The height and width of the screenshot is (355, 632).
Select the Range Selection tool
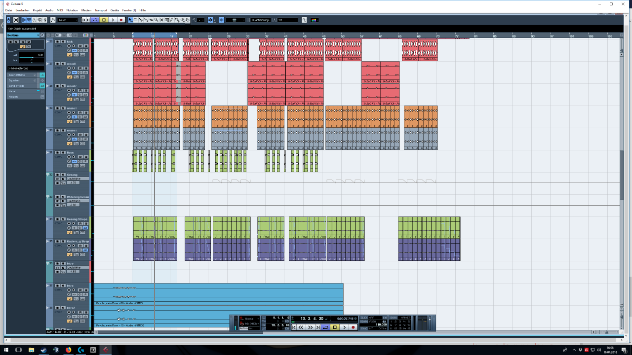(136, 20)
